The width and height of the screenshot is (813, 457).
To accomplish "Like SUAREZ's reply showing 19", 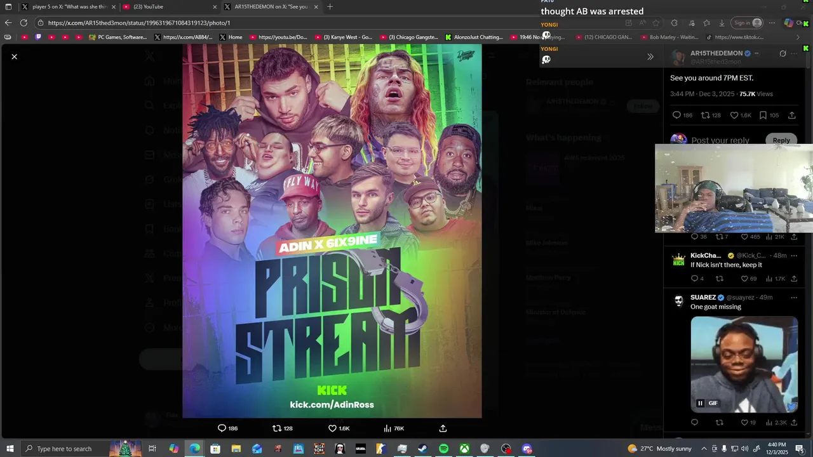I will pos(748,423).
